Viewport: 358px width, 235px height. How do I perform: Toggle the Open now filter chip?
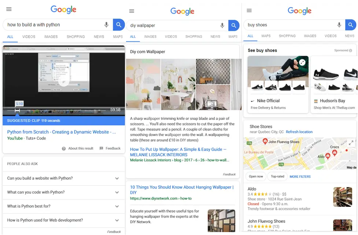click(x=256, y=177)
